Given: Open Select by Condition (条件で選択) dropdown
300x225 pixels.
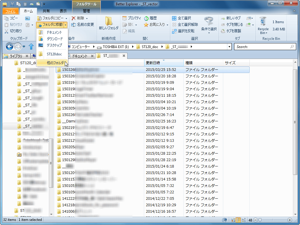Looking at the screenshot, I should pyautogui.click(x=209, y=25).
